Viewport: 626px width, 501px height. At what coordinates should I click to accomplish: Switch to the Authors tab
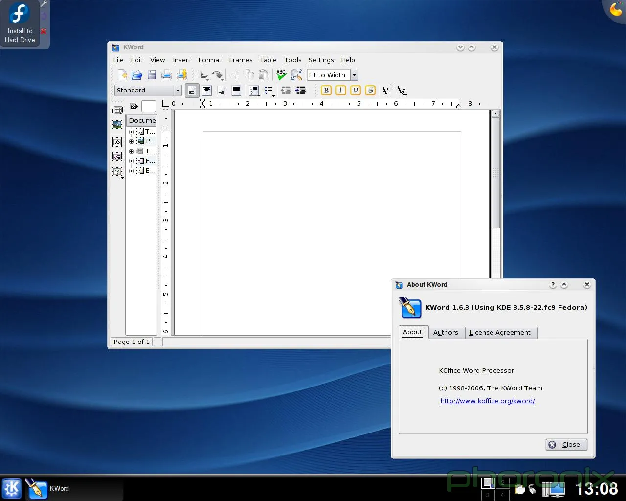pyautogui.click(x=446, y=333)
